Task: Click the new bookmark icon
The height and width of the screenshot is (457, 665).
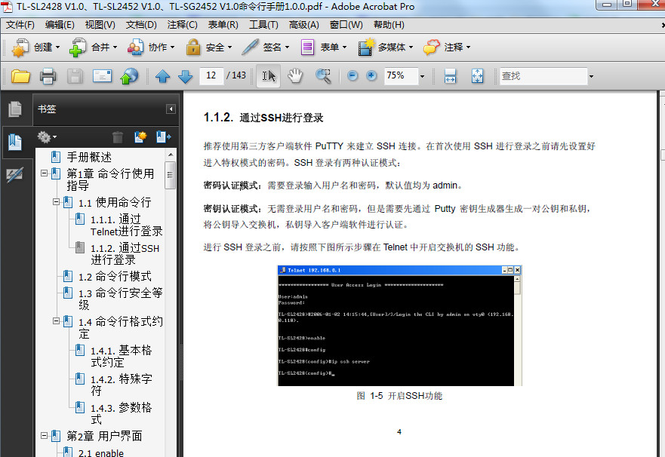Action: point(140,136)
